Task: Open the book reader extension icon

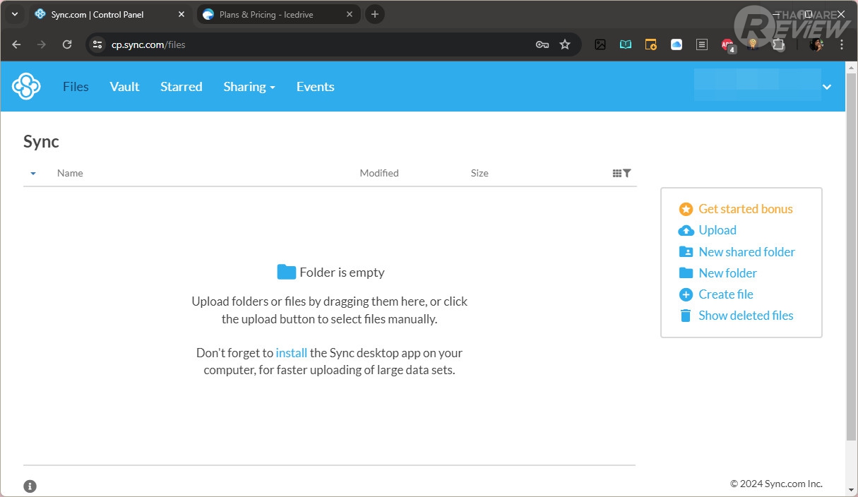Action: point(626,44)
